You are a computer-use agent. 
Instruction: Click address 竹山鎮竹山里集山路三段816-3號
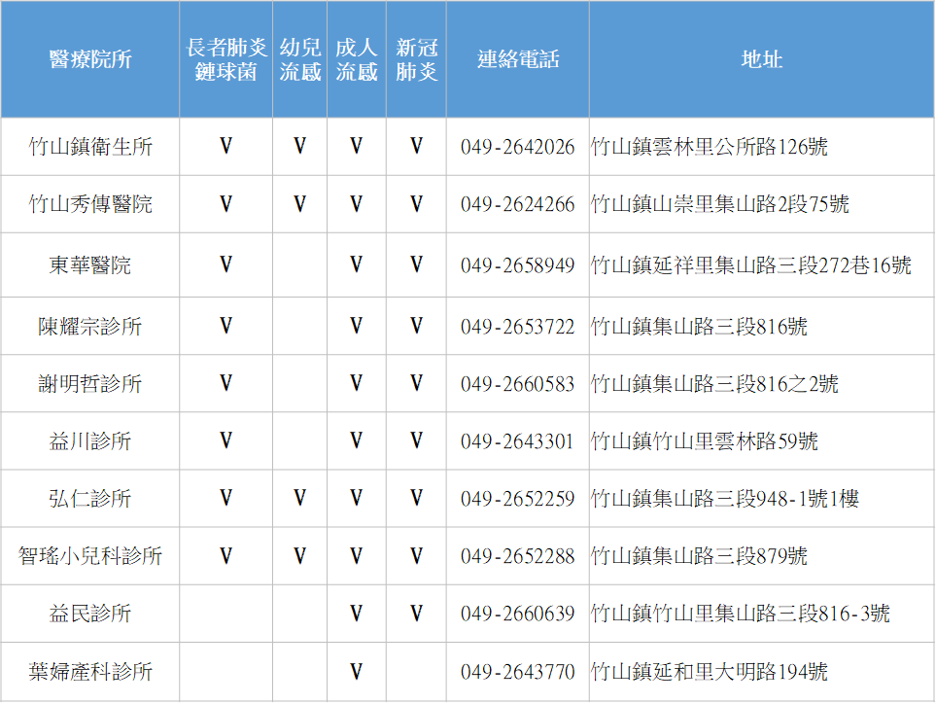coord(741,614)
